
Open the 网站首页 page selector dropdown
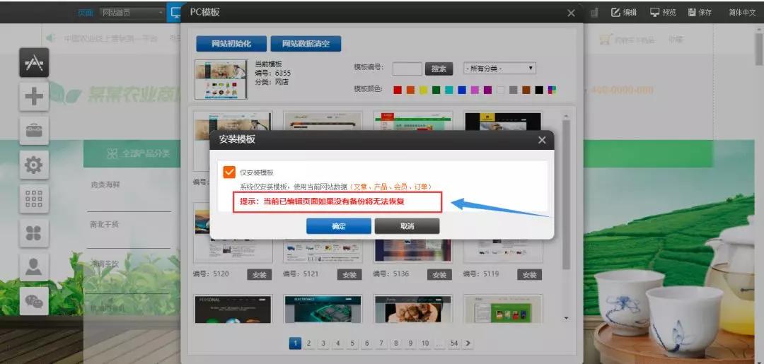(132, 12)
